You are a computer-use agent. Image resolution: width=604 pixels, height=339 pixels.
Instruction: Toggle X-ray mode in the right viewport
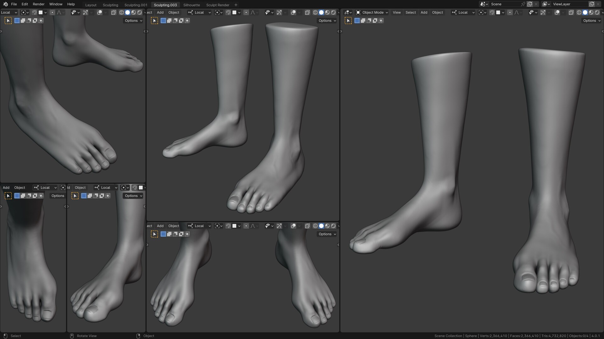click(571, 12)
